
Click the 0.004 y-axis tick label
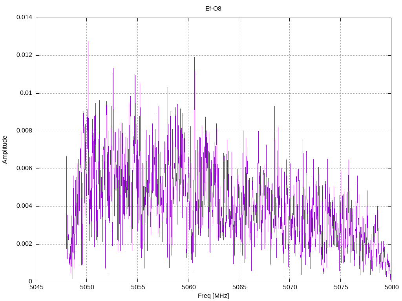click(x=24, y=206)
